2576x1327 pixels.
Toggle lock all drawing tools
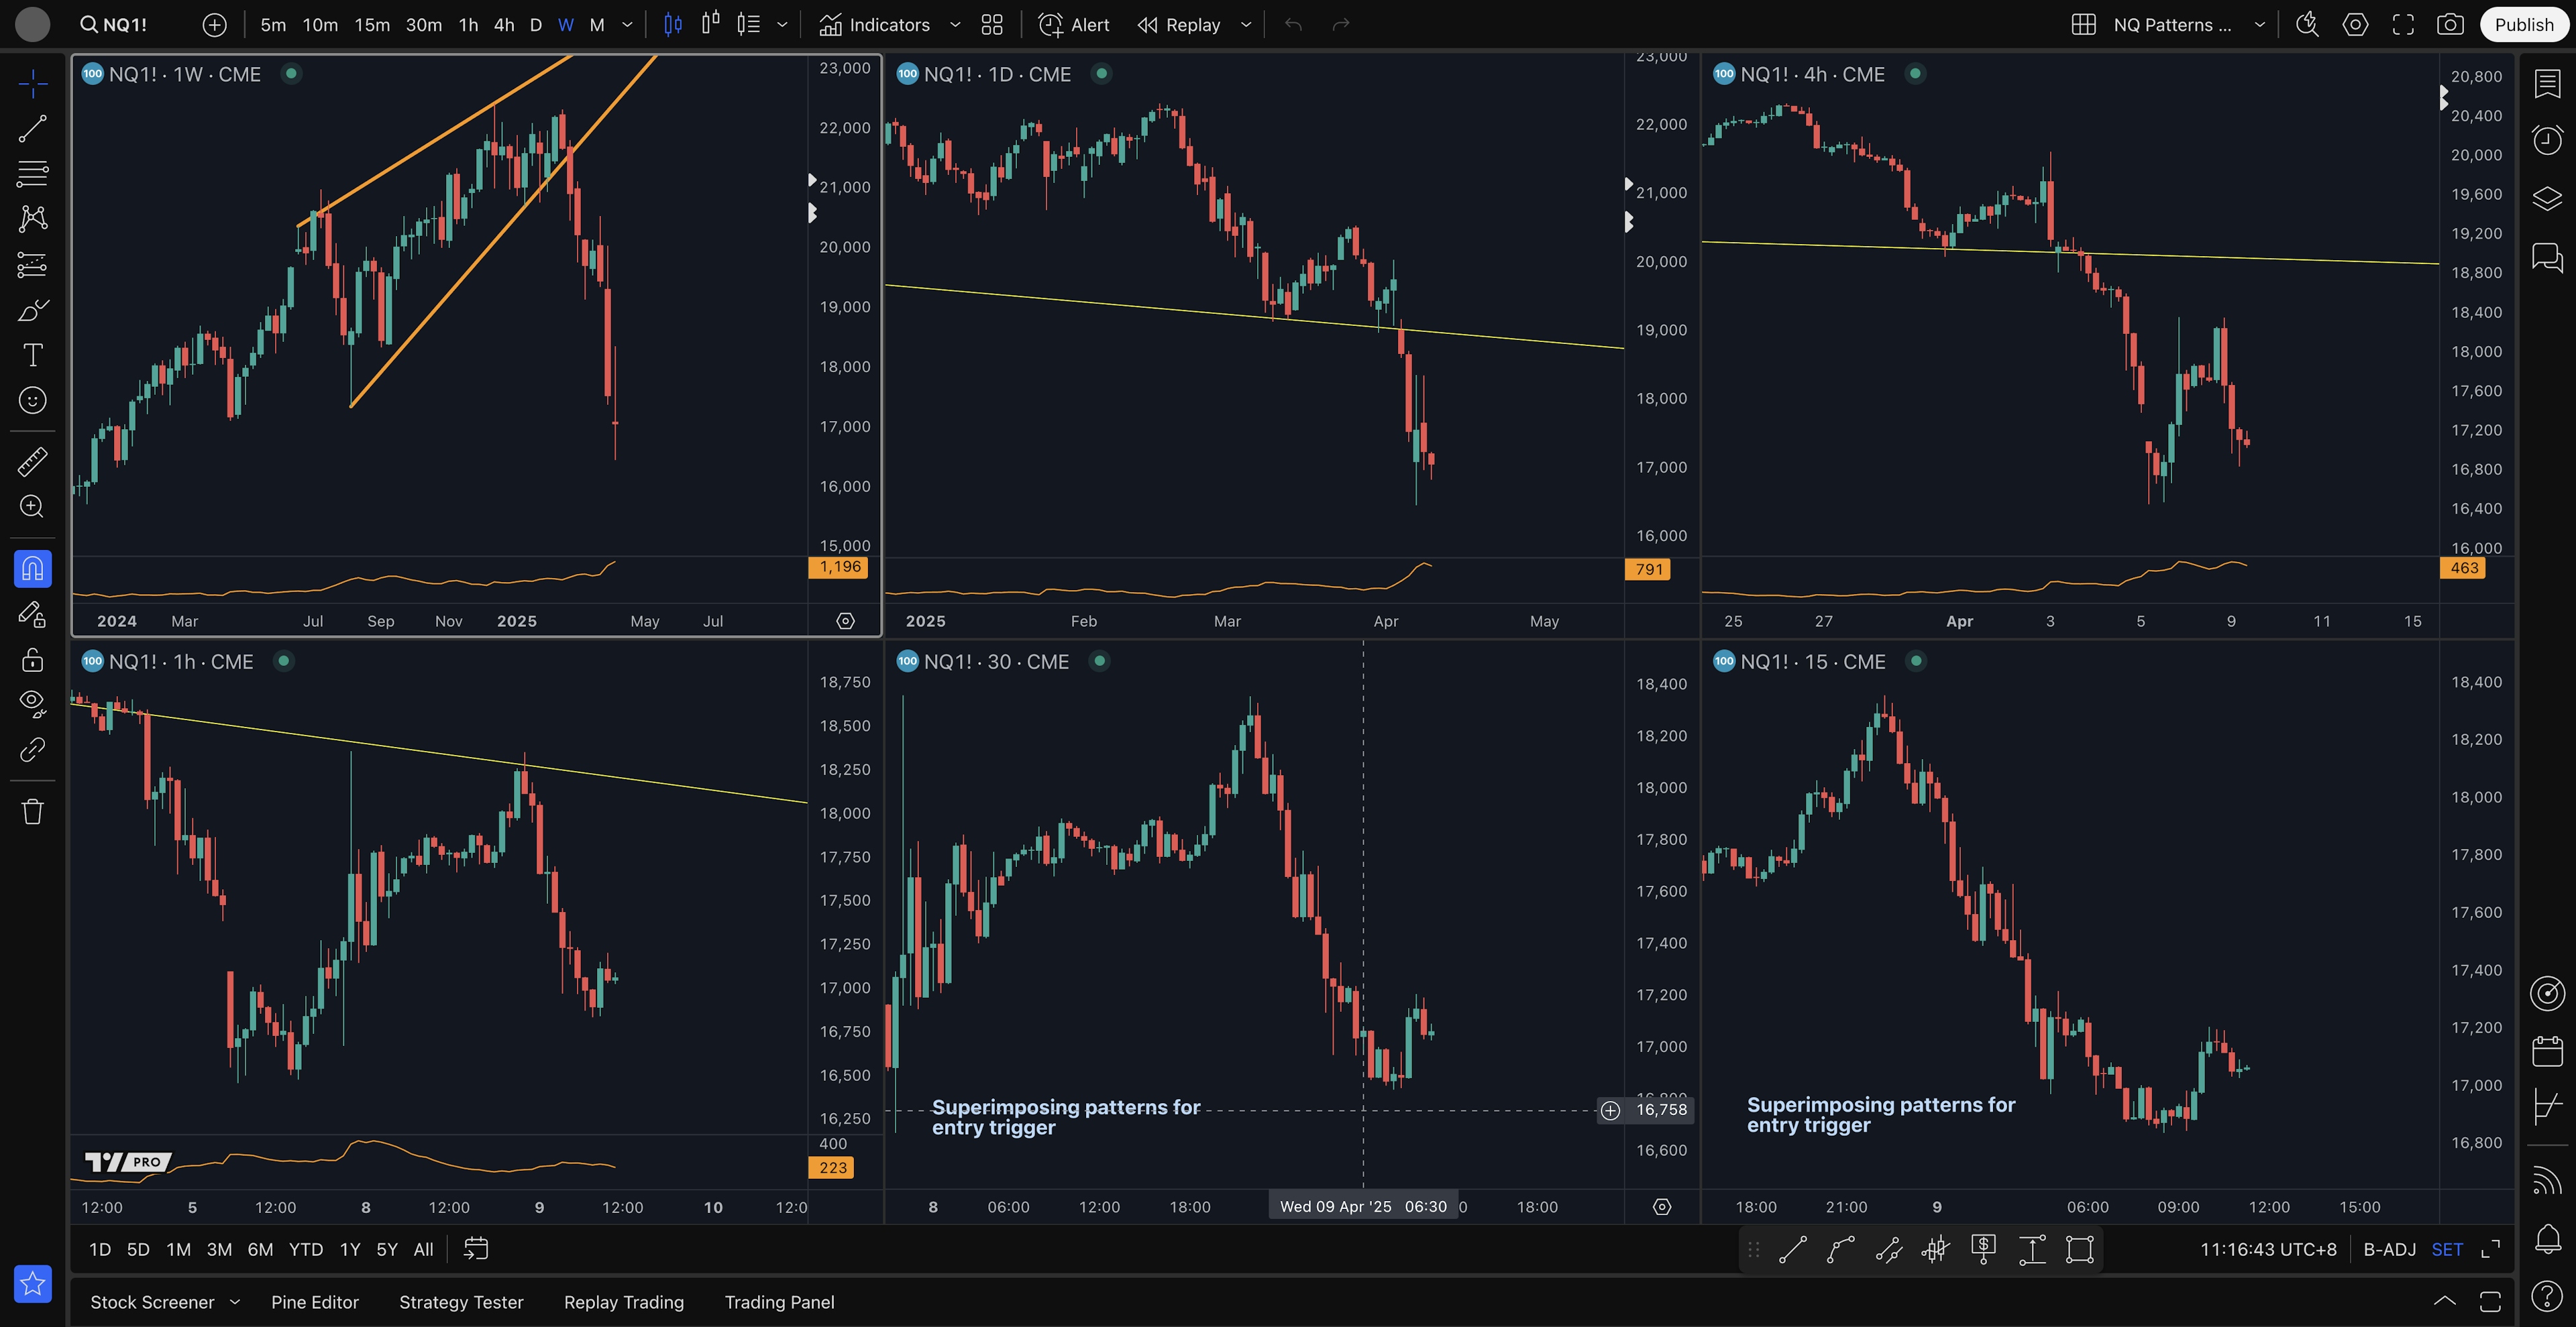(x=32, y=660)
